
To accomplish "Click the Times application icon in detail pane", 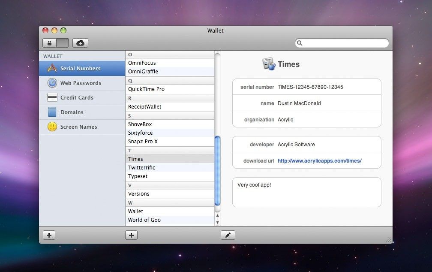I will (268, 63).
